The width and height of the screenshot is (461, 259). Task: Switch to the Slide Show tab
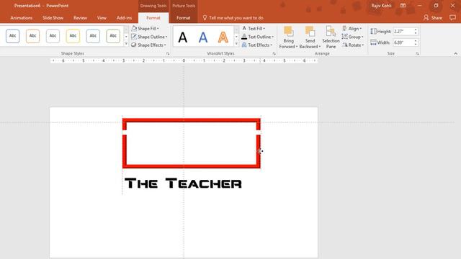(53, 18)
